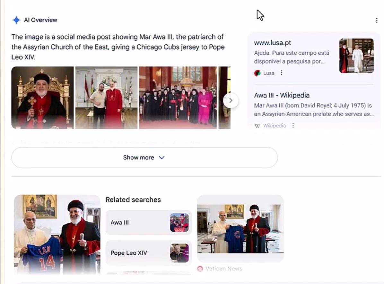384x284 pixels.
Task: Click the Vatican News favicon
Action: [200, 269]
